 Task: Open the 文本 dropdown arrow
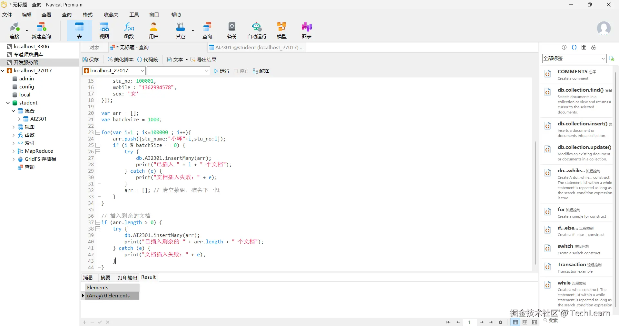(187, 60)
